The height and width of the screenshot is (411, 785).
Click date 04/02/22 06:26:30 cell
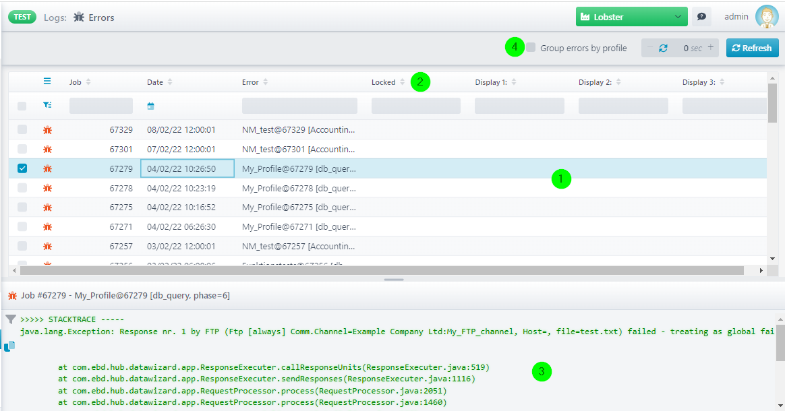tap(181, 226)
